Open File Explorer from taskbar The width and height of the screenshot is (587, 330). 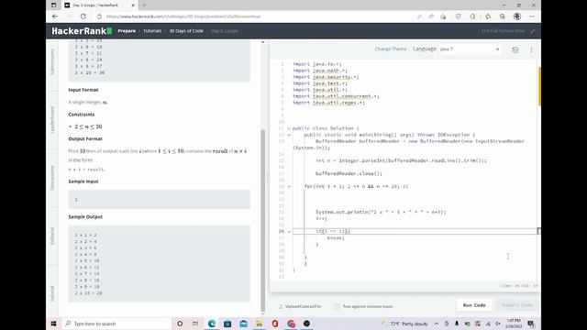pyautogui.click(x=259, y=324)
